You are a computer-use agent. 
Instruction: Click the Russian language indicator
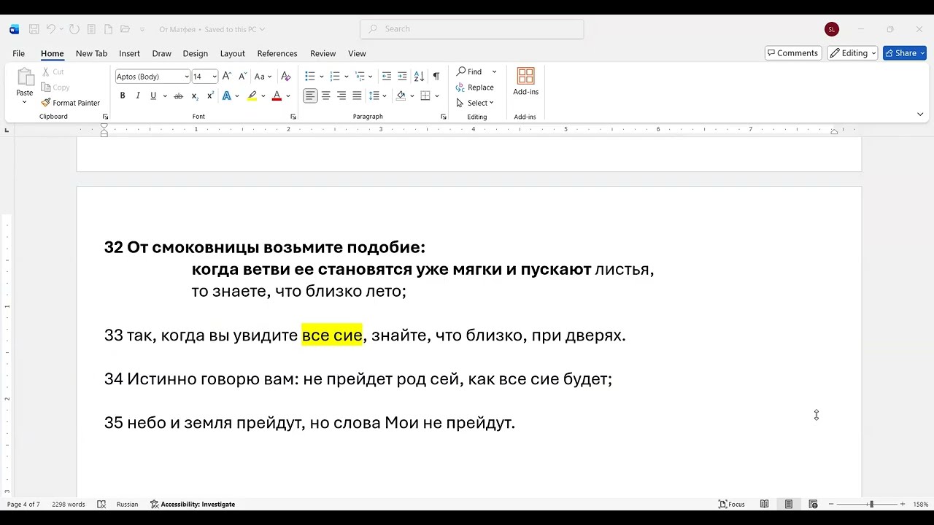[127, 504]
